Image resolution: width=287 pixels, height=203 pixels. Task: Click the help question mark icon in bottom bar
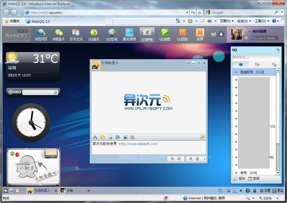click(x=248, y=191)
